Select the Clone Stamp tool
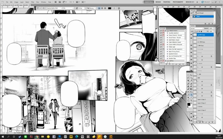Screen dimensions: 223x139 [x=188, y=86]
